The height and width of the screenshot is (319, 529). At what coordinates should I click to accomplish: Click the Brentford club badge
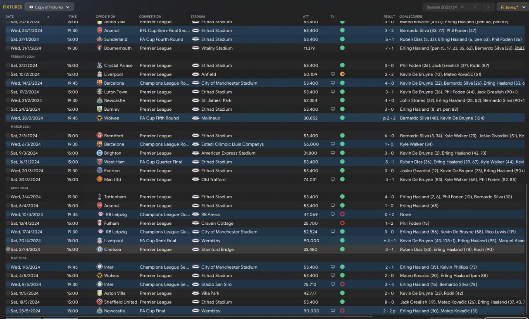coord(99,136)
